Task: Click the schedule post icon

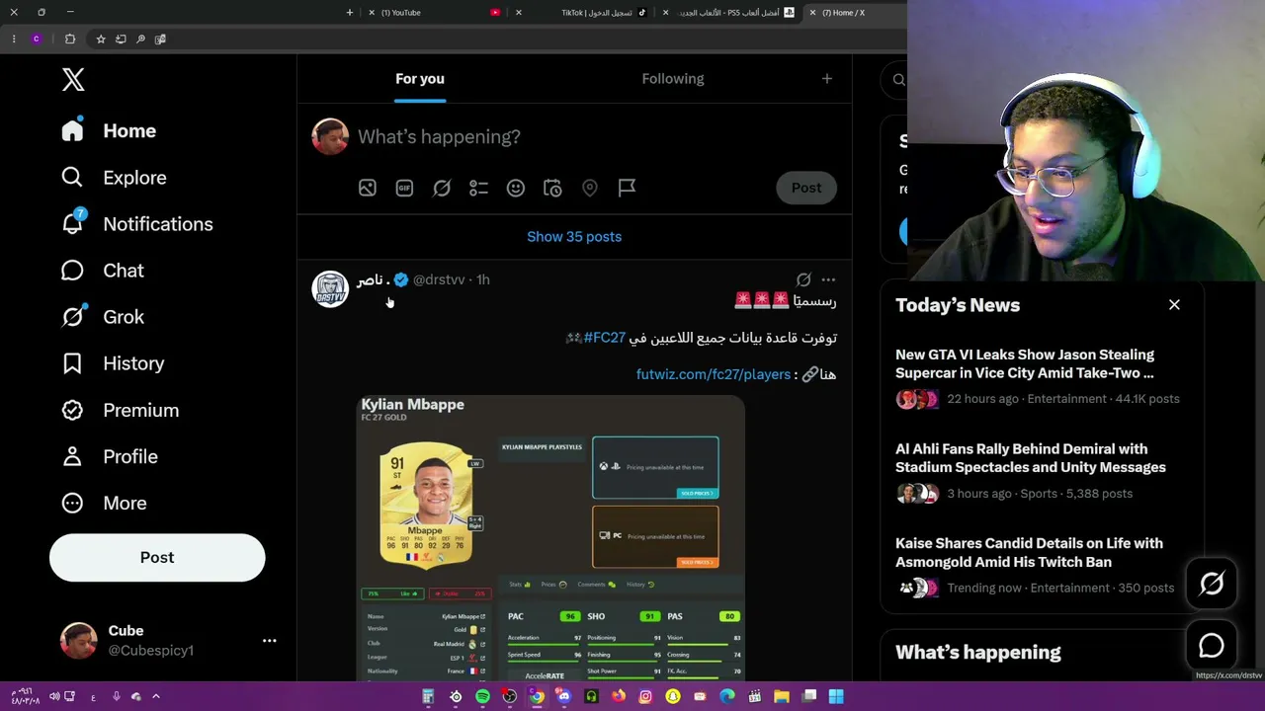Action: (x=552, y=188)
